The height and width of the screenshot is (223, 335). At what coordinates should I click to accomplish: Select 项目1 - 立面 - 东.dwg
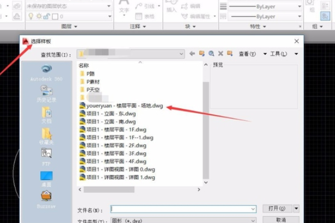pos(108,114)
